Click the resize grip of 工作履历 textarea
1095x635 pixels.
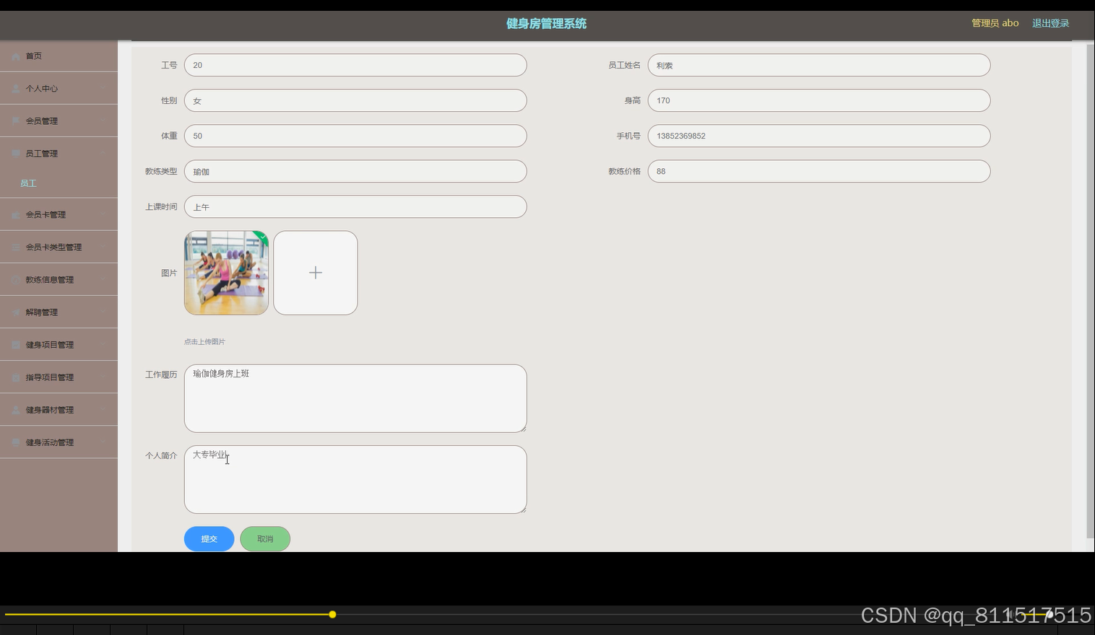click(x=523, y=429)
